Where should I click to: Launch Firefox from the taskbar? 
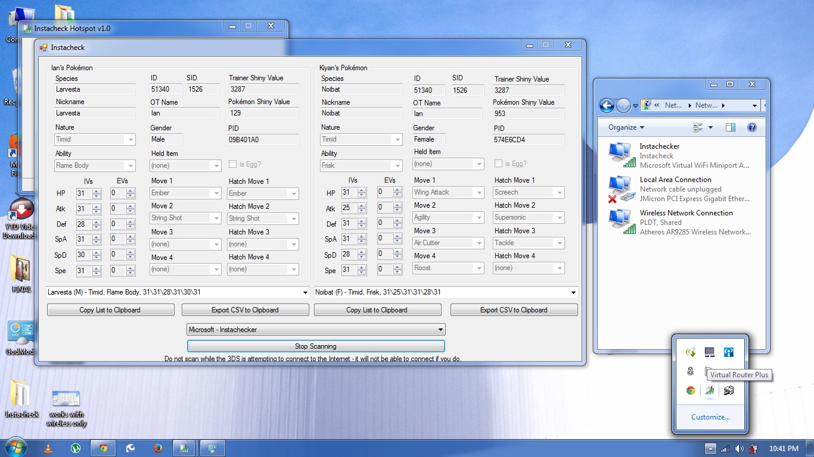coord(157,448)
